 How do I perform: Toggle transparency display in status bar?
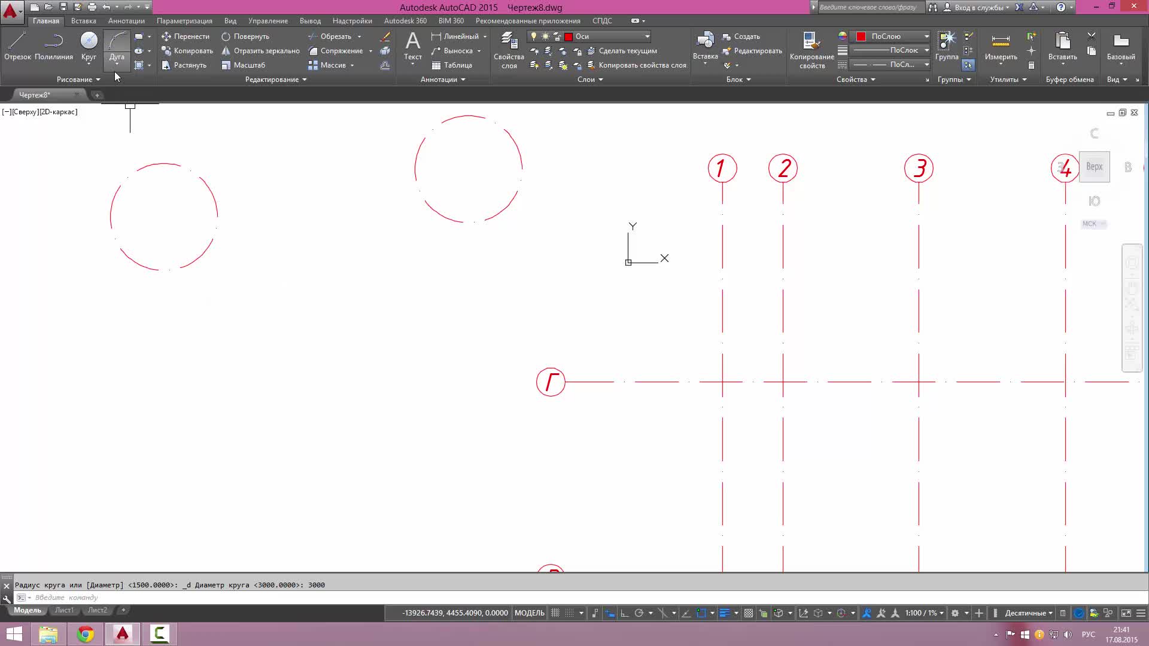coord(748,613)
